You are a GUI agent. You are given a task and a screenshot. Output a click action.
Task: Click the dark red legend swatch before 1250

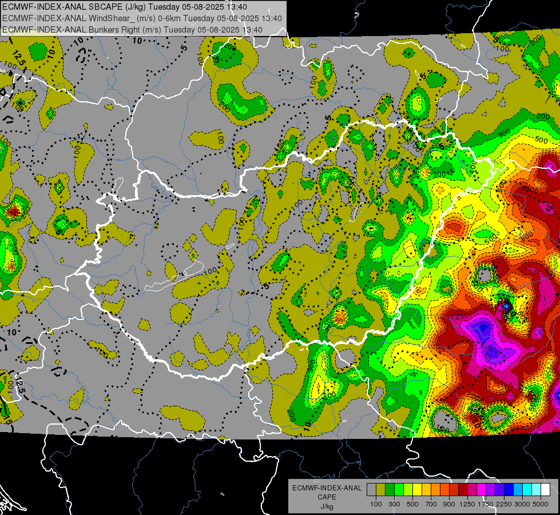coord(463,490)
